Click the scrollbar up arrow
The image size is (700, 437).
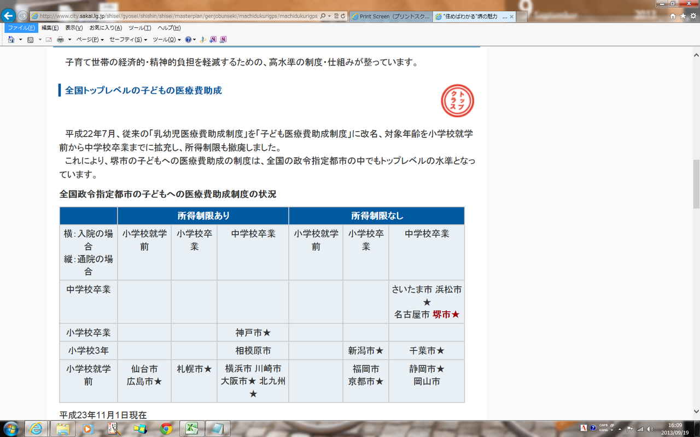696,55
